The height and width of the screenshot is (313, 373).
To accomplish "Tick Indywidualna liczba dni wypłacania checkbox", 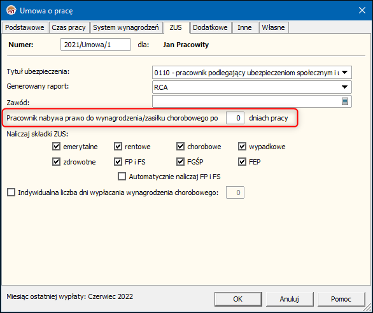I will [x=11, y=193].
